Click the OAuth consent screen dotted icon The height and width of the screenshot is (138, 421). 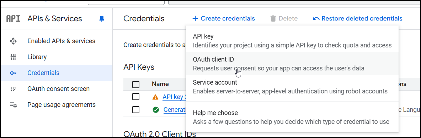(13, 89)
